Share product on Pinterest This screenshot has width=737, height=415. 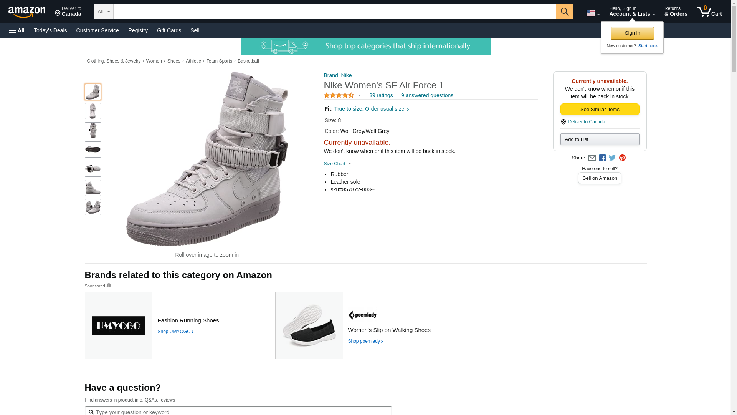coord(622,158)
